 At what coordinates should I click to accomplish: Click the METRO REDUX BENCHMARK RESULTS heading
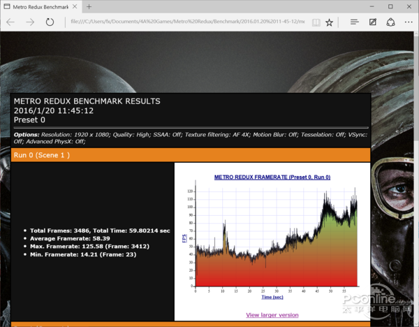click(x=87, y=101)
